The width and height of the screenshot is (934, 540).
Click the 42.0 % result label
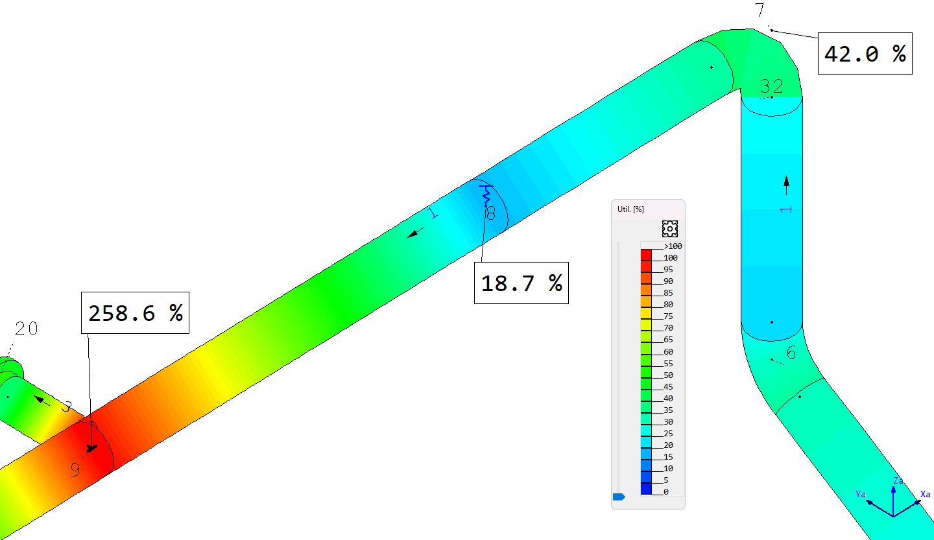(865, 54)
